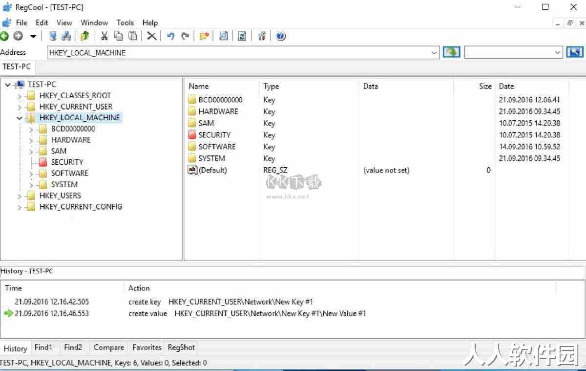Click the tools options icon
Screen dimensions: 586x371
(x=261, y=36)
